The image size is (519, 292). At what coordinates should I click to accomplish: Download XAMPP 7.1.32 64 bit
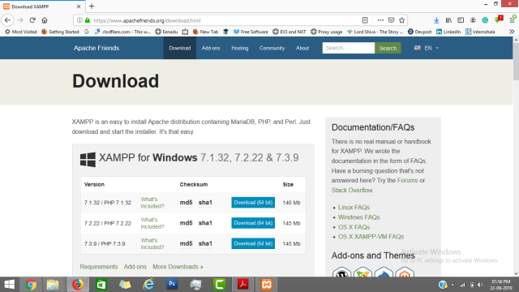coord(253,203)
